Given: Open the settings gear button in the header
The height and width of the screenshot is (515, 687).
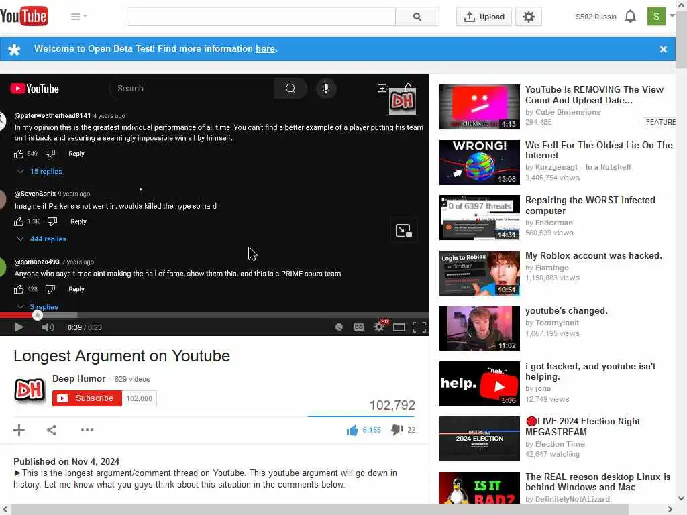Looking at the screenshot, I should pos(529,17).
